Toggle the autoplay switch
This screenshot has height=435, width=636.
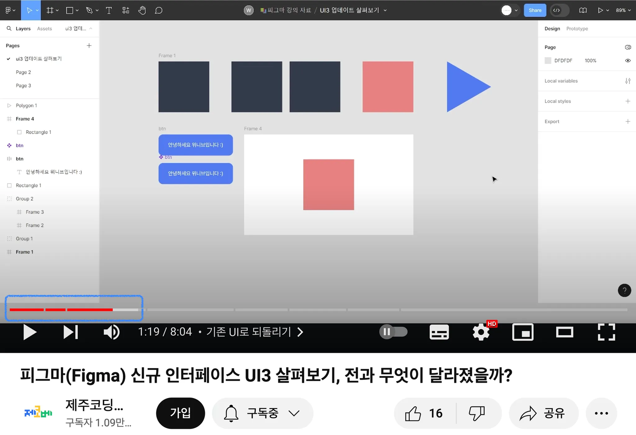tap(394, 332)
